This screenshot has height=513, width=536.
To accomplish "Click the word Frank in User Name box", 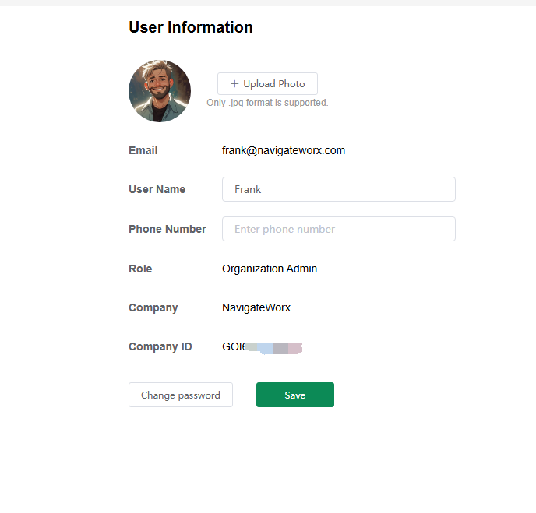I will (x=248, y=189).
